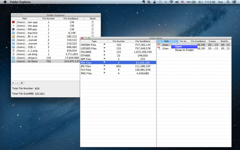
Task: Expand the FLV Files arrow
Action: pos(104,69)
